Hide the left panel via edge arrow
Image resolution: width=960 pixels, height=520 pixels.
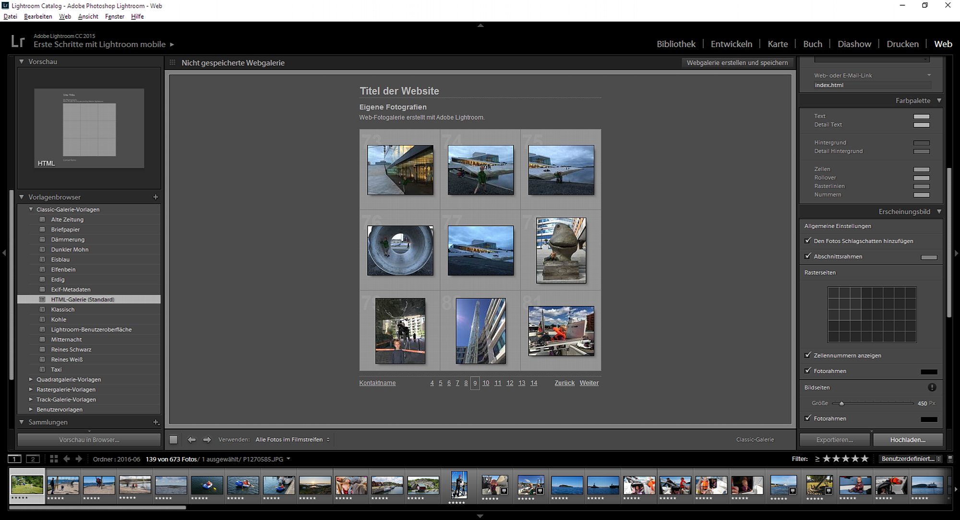point(4,253)
